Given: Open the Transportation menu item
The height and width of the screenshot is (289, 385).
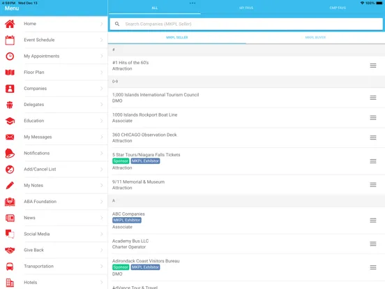Looking at the screenshot, I should tap(54, 267).
